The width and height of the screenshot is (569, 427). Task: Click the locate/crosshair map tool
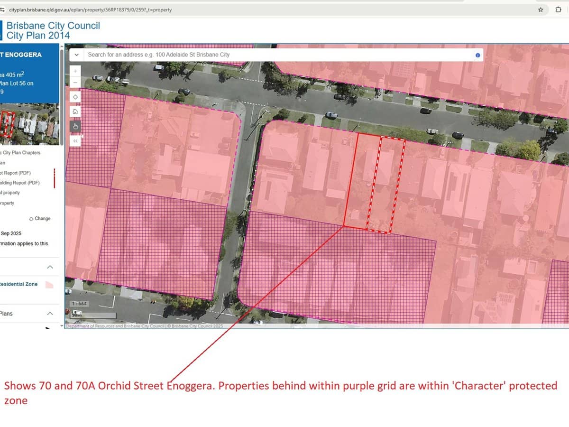coord(75,97)
